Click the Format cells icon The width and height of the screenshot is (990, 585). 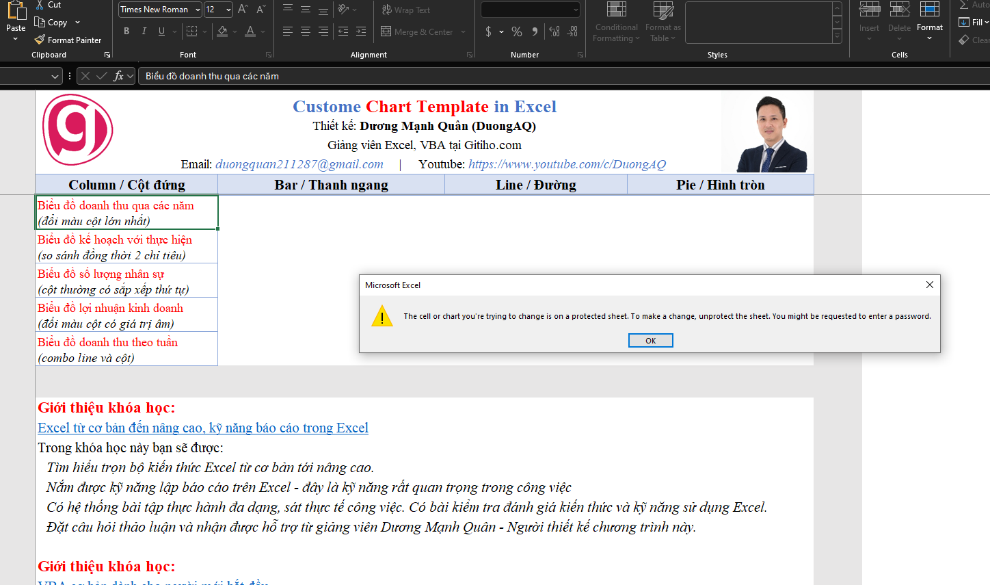tap(929, 10)
